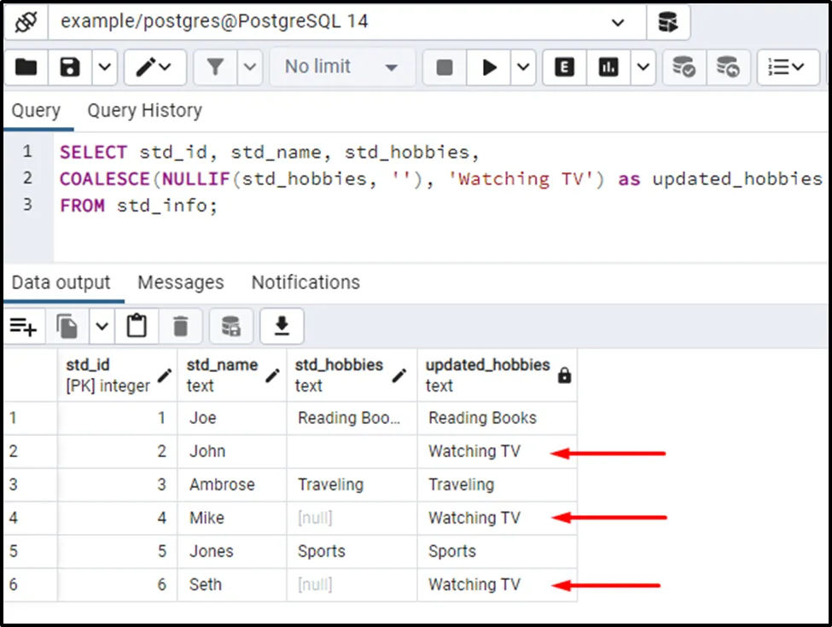Expand the Execute options dropdown arrow
Image resolution: width=832 pixels, height=627 pixels.
click(x=522, y=67)
